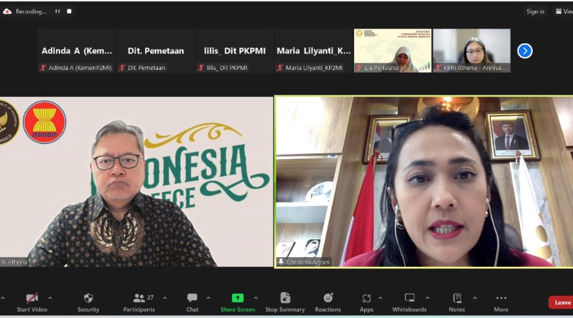Open the Apps icon
The height and width of the screenshot is (318, 573).
point(367,298)
